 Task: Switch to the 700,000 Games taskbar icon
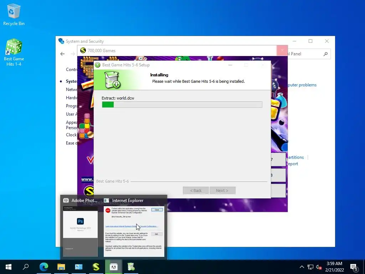[96, 267]
